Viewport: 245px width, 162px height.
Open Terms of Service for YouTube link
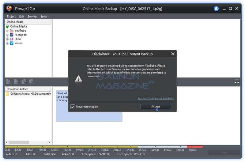point(156,98)
